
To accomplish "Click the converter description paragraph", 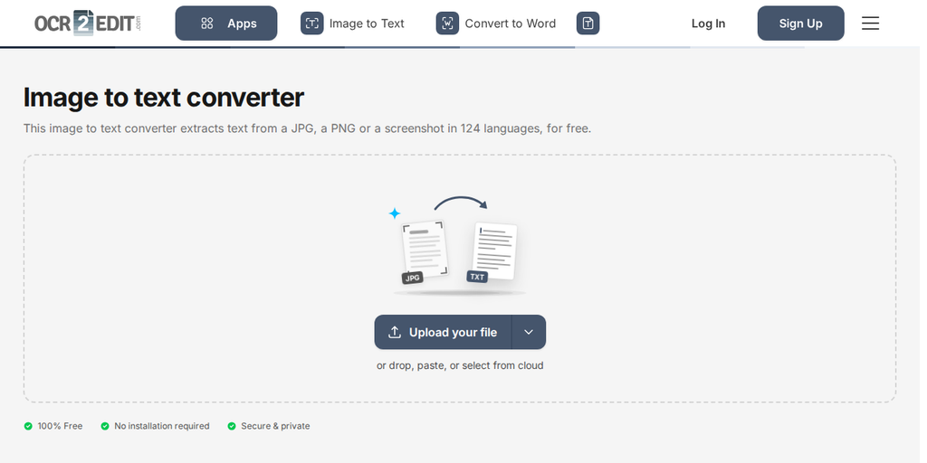I will pos(310,129).
